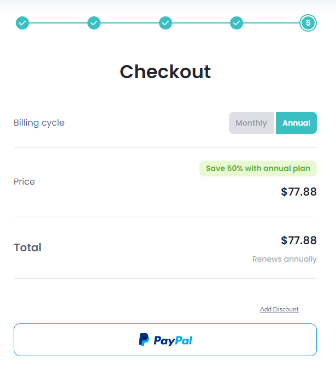Click the Renews annually note
The width and height of the screenshot is (336, 372).
[284, 259]
